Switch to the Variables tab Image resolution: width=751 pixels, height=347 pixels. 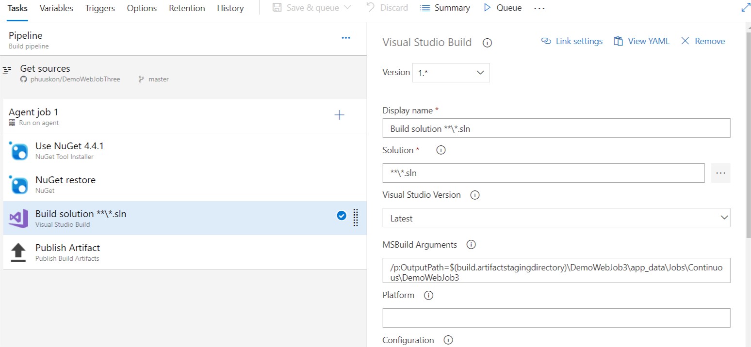56,8
